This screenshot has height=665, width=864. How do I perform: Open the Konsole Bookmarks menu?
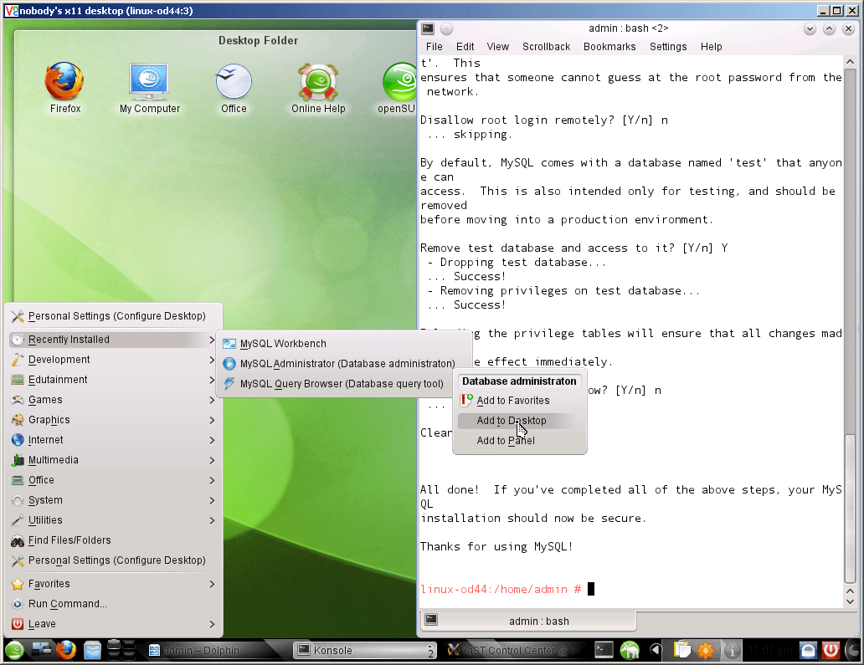pyautogui.click(x=609, y=47)
